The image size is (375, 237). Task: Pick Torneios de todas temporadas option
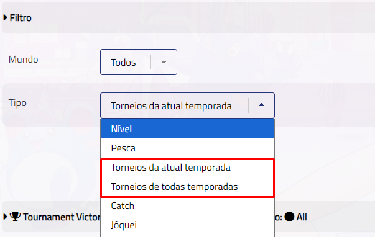pos(187,187)
